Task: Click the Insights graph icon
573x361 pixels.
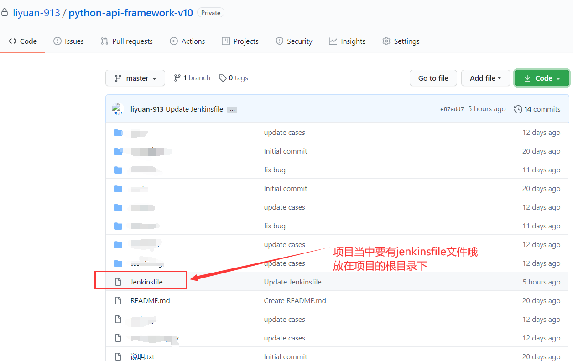Action: click(333, 41)
